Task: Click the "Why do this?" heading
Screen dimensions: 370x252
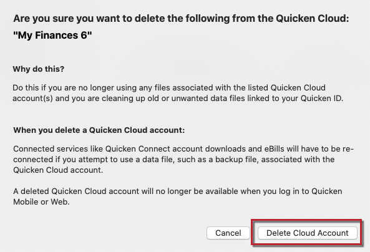Action: (x=39, y=69)
